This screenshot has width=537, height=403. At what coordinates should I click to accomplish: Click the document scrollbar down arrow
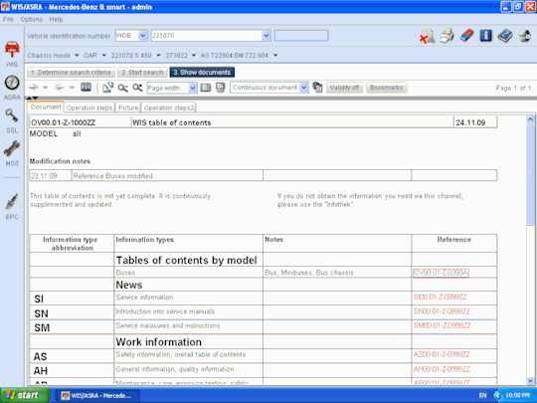(530, 380)
